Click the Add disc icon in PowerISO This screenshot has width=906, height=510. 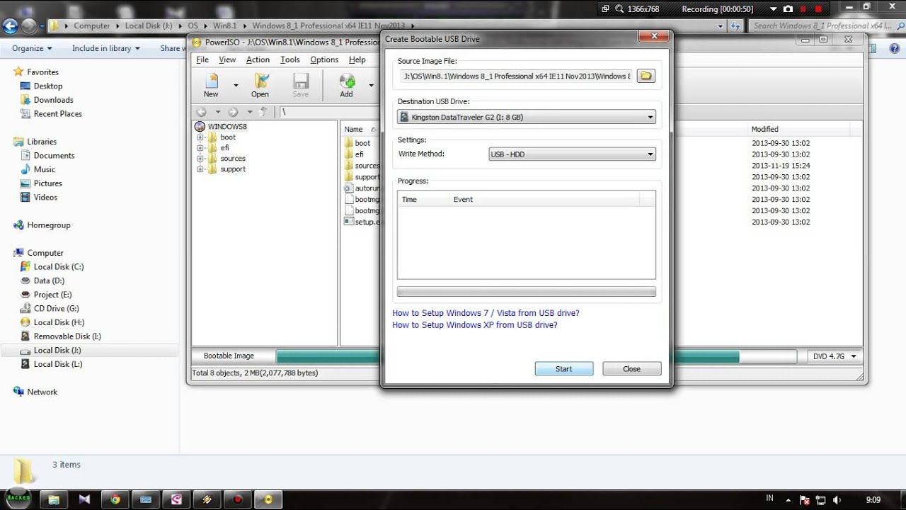pyautogui.click(x=347, y=81)
